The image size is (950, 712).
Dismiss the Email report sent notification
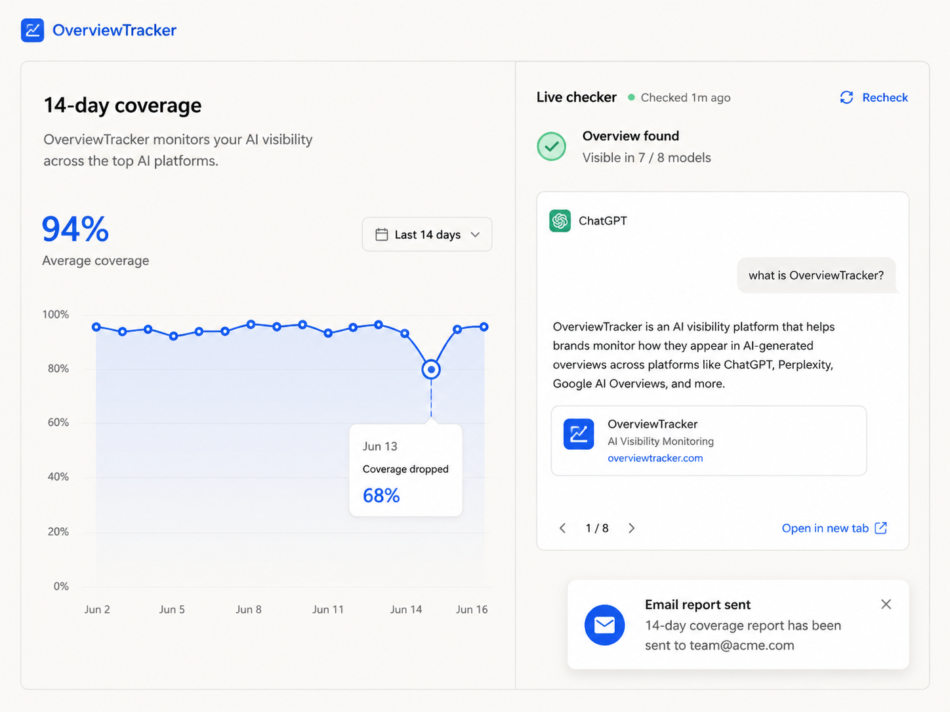[x=886, y=604]
